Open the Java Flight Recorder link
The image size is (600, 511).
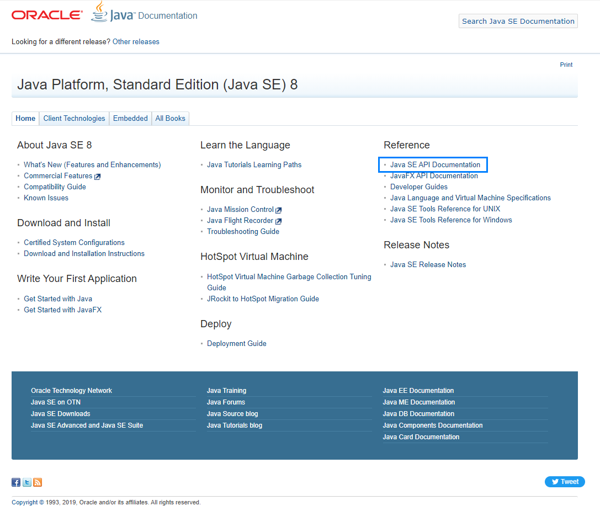[240, 221]
